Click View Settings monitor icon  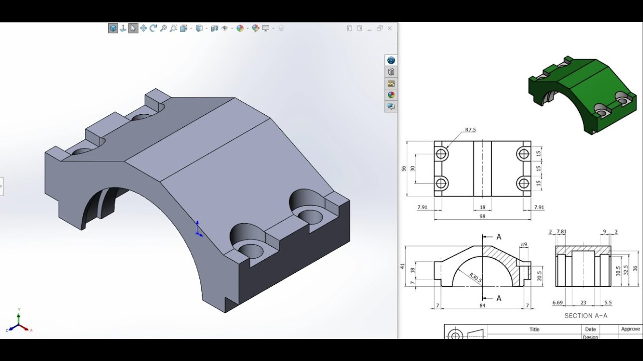(x=266, y=28)
